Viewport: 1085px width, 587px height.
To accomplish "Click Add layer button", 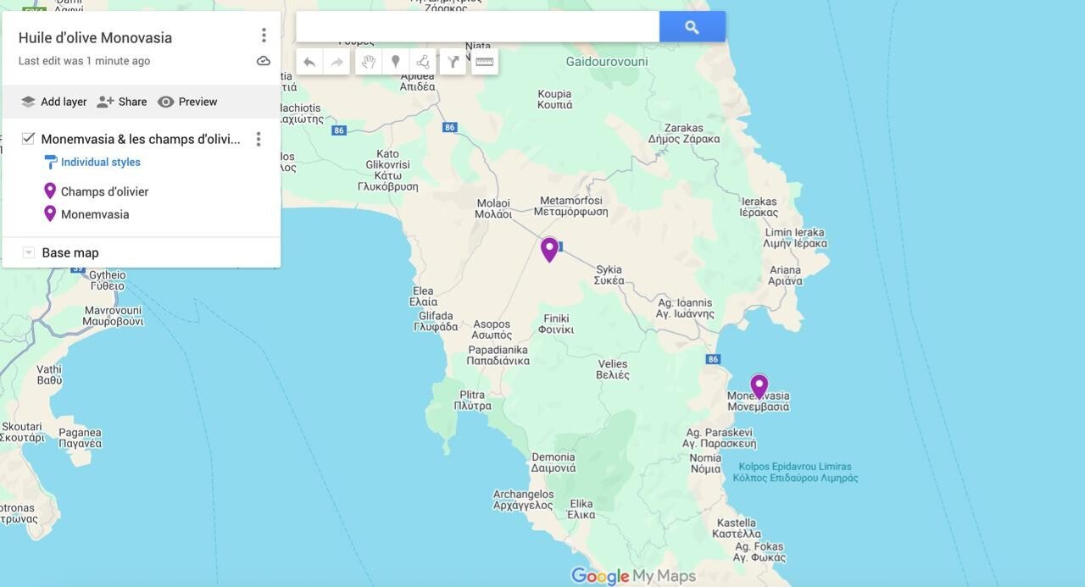I will (x=53, y=102).
